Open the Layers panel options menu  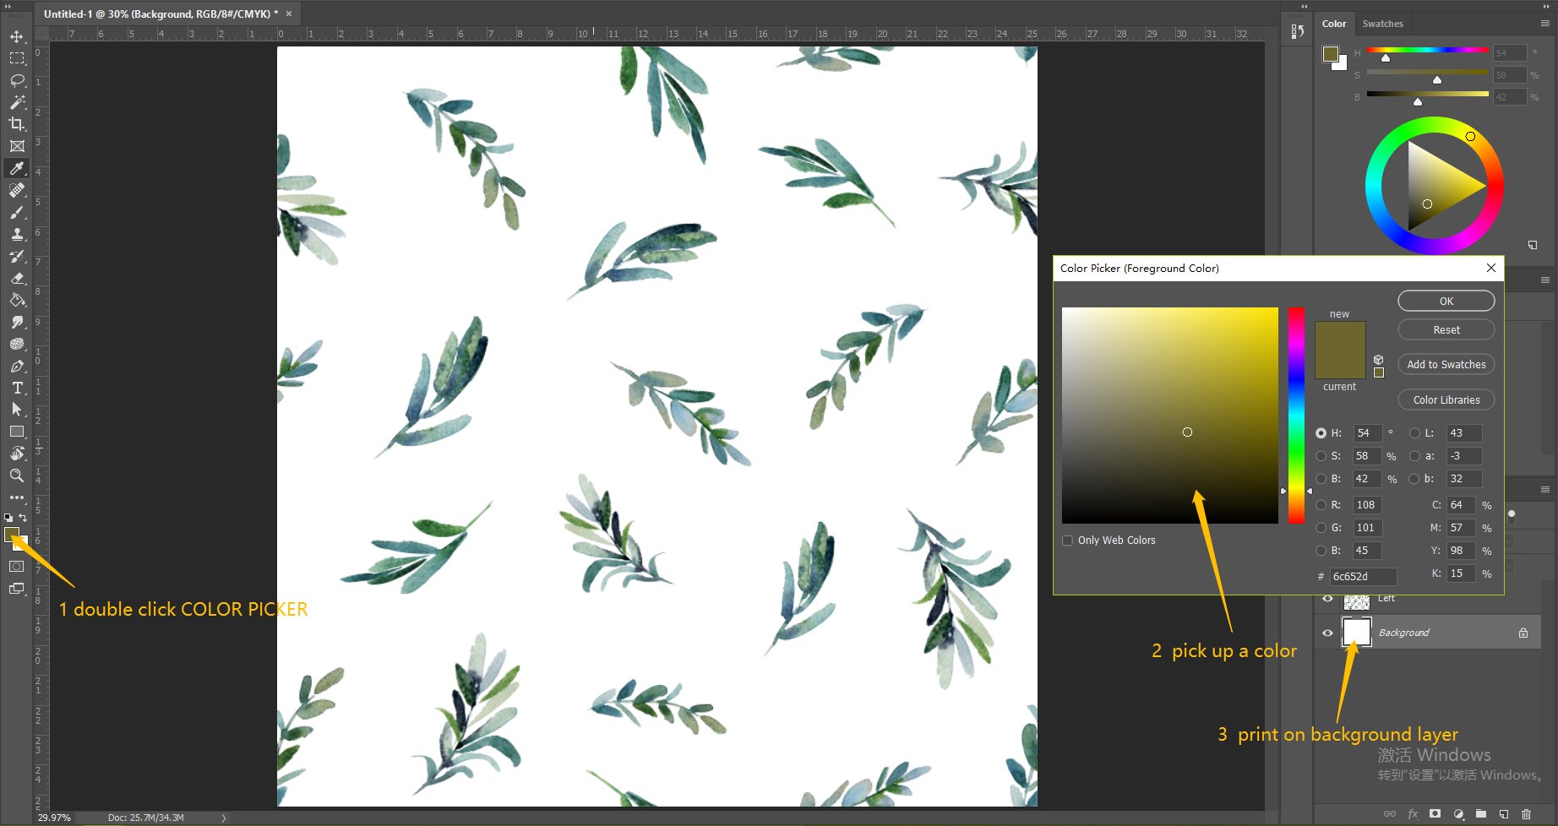click(1545, 490)
